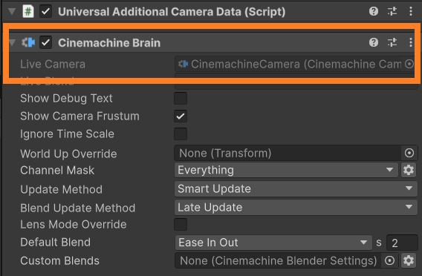Click the Cinemachine Brain component icon
The image size is (422, 276).
coord(28,42)
